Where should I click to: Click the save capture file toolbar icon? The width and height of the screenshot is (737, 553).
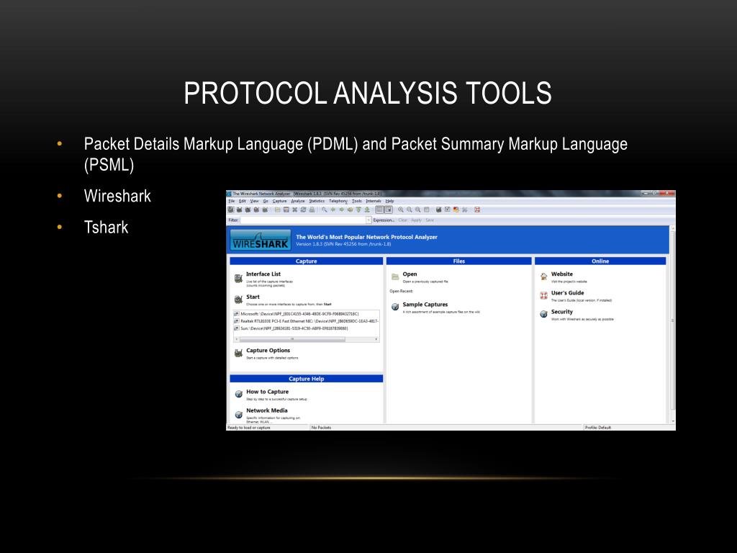pyautogui.click(x=286, y=210)
